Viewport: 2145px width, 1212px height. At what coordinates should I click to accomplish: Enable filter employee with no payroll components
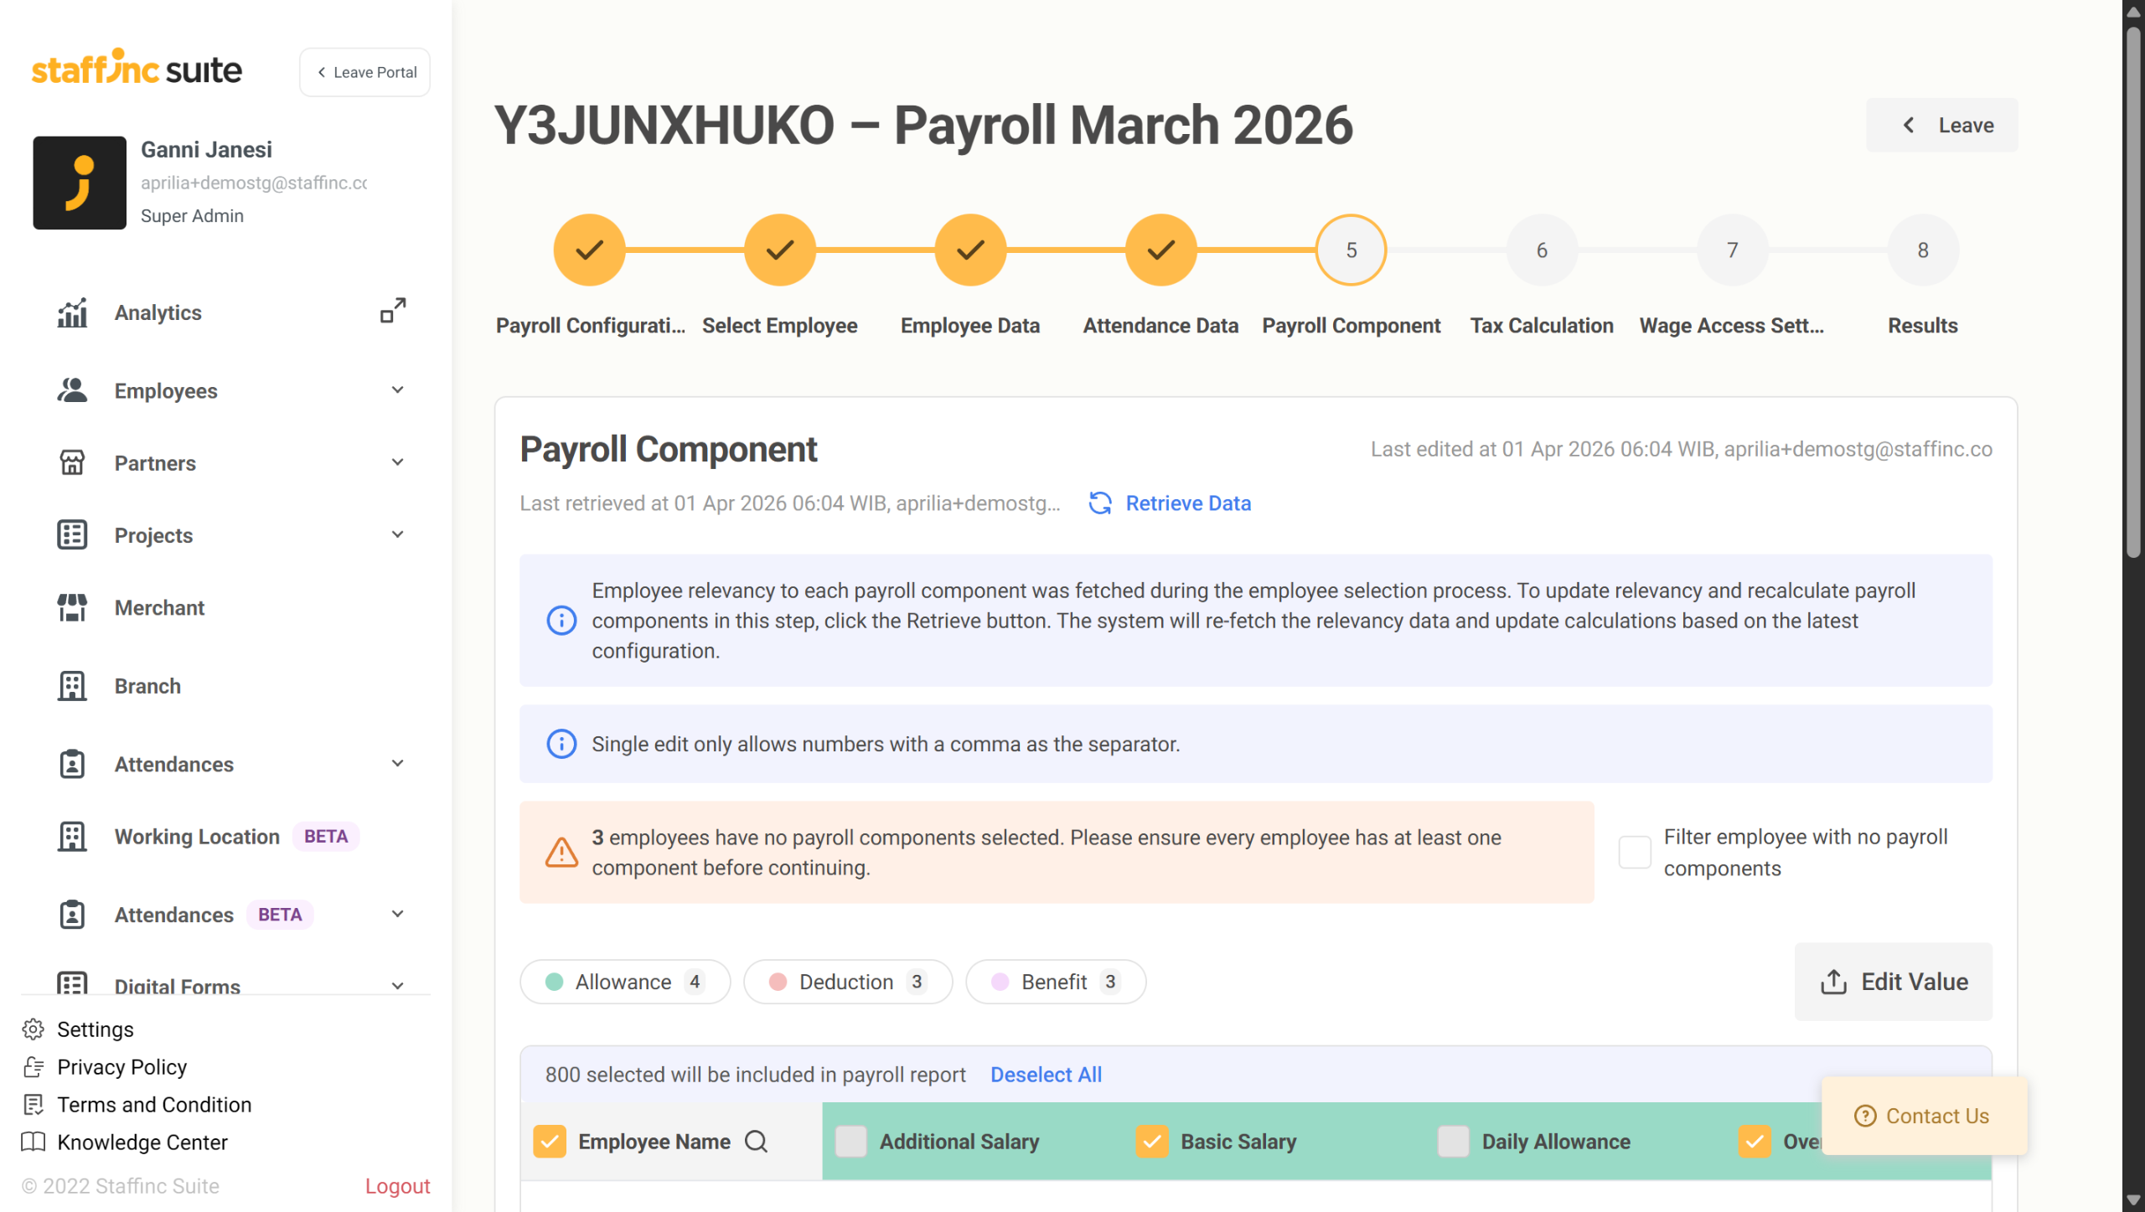(1635, 852)
